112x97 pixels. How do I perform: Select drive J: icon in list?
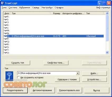pyautogui.click(x=5, y=22)
